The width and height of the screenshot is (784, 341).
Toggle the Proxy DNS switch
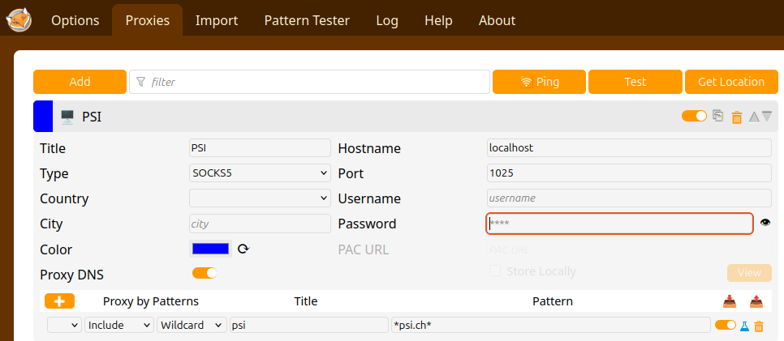pos(205,274)
